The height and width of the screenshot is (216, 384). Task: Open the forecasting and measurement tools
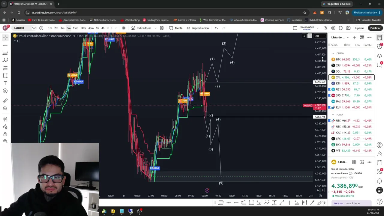[5, 68]
